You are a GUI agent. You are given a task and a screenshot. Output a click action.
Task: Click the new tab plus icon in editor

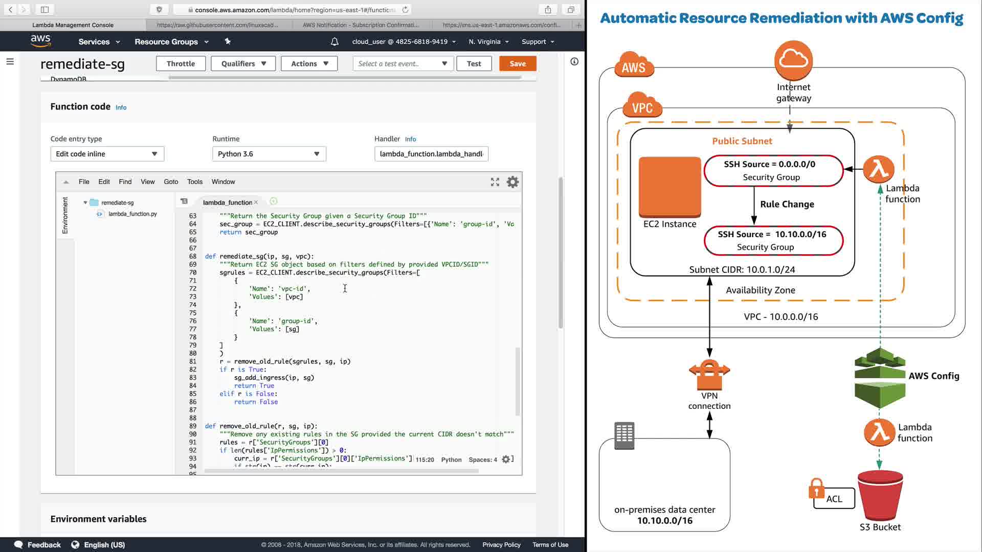[x=273, y=201]
